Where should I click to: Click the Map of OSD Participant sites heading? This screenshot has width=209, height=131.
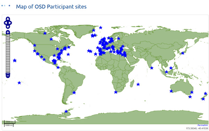coord(51,7)
